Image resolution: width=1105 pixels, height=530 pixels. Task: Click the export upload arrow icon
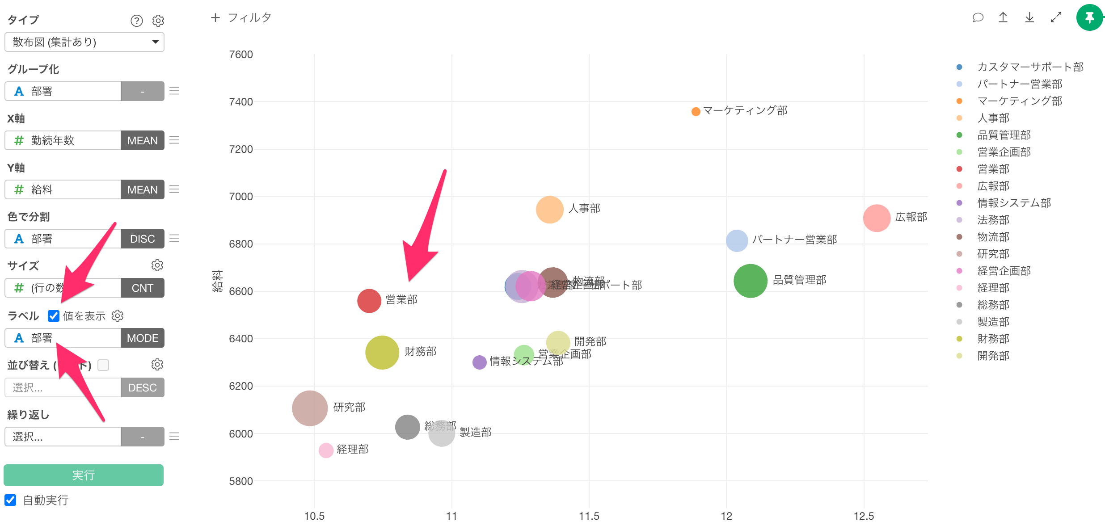1003,17
